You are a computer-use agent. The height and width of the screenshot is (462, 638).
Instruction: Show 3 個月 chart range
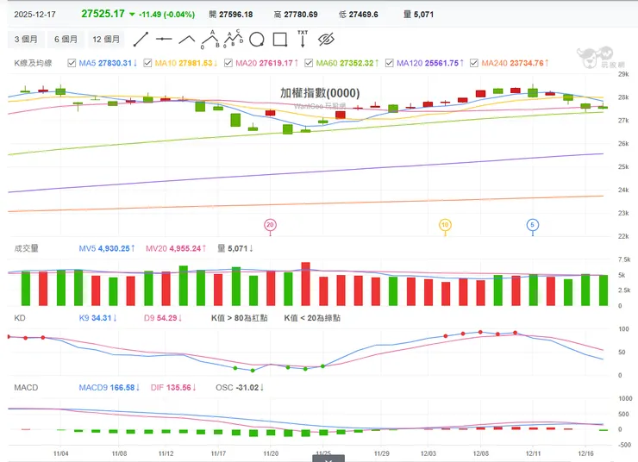26,39
